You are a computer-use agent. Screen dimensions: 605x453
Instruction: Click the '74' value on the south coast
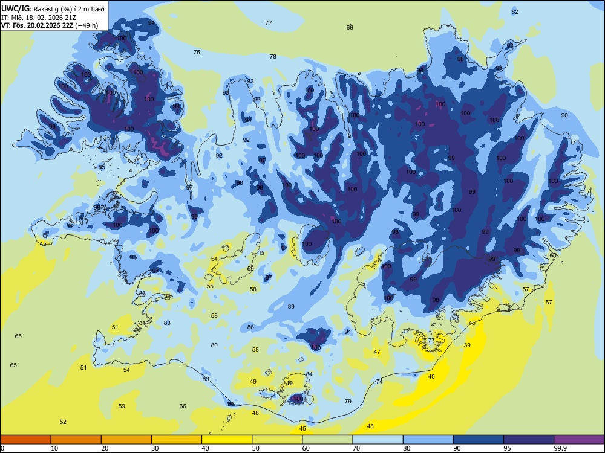point(379,381)
